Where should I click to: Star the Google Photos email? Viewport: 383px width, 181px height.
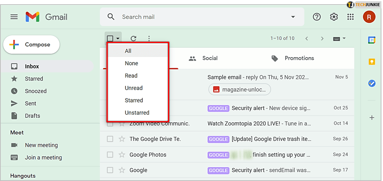point(122,155)
